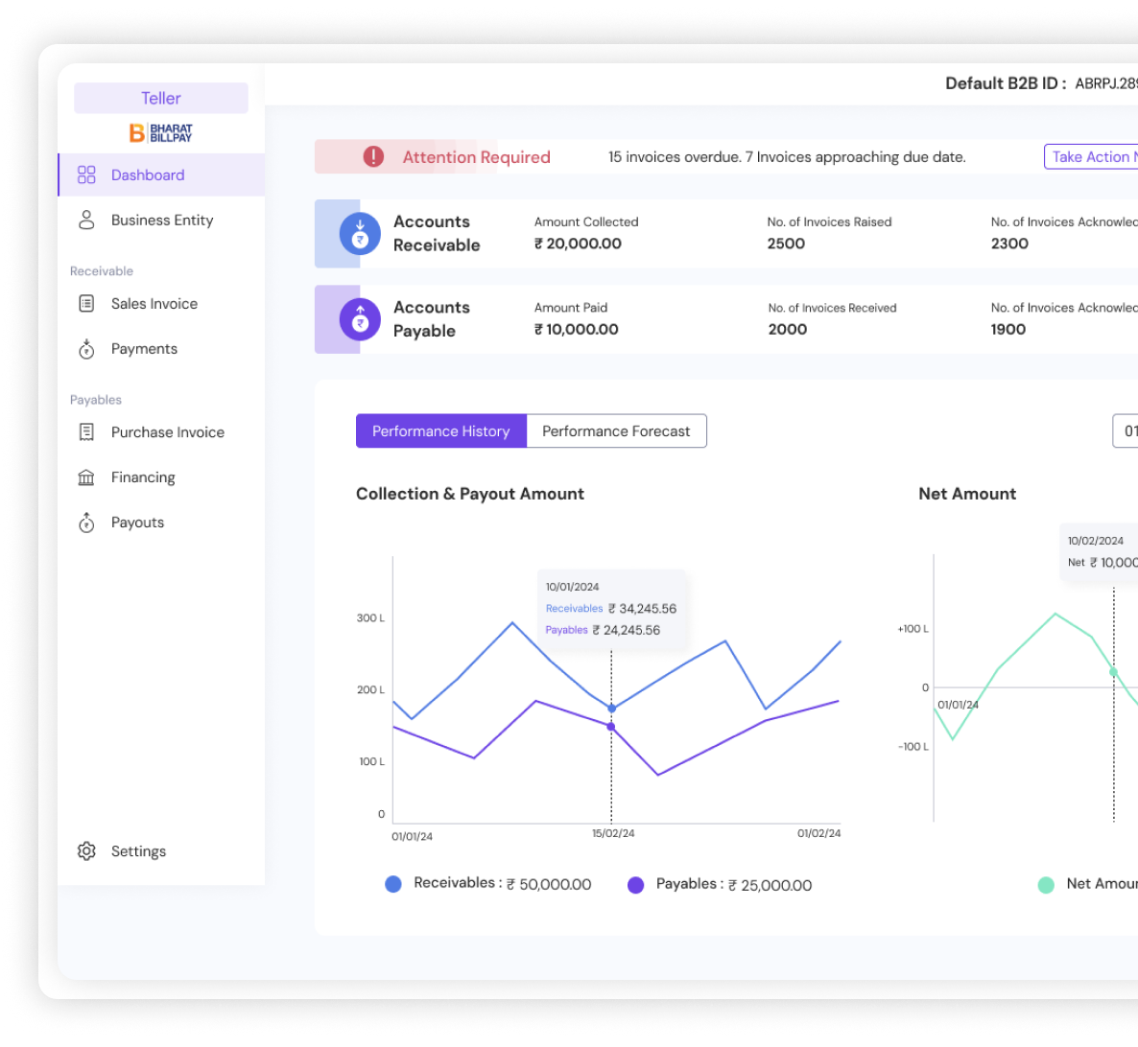Click the Accounts Payable upload rupee icon
The width and height of the screenshot is (1138, 1047).
pyautogui.click(x=360, y=319)
